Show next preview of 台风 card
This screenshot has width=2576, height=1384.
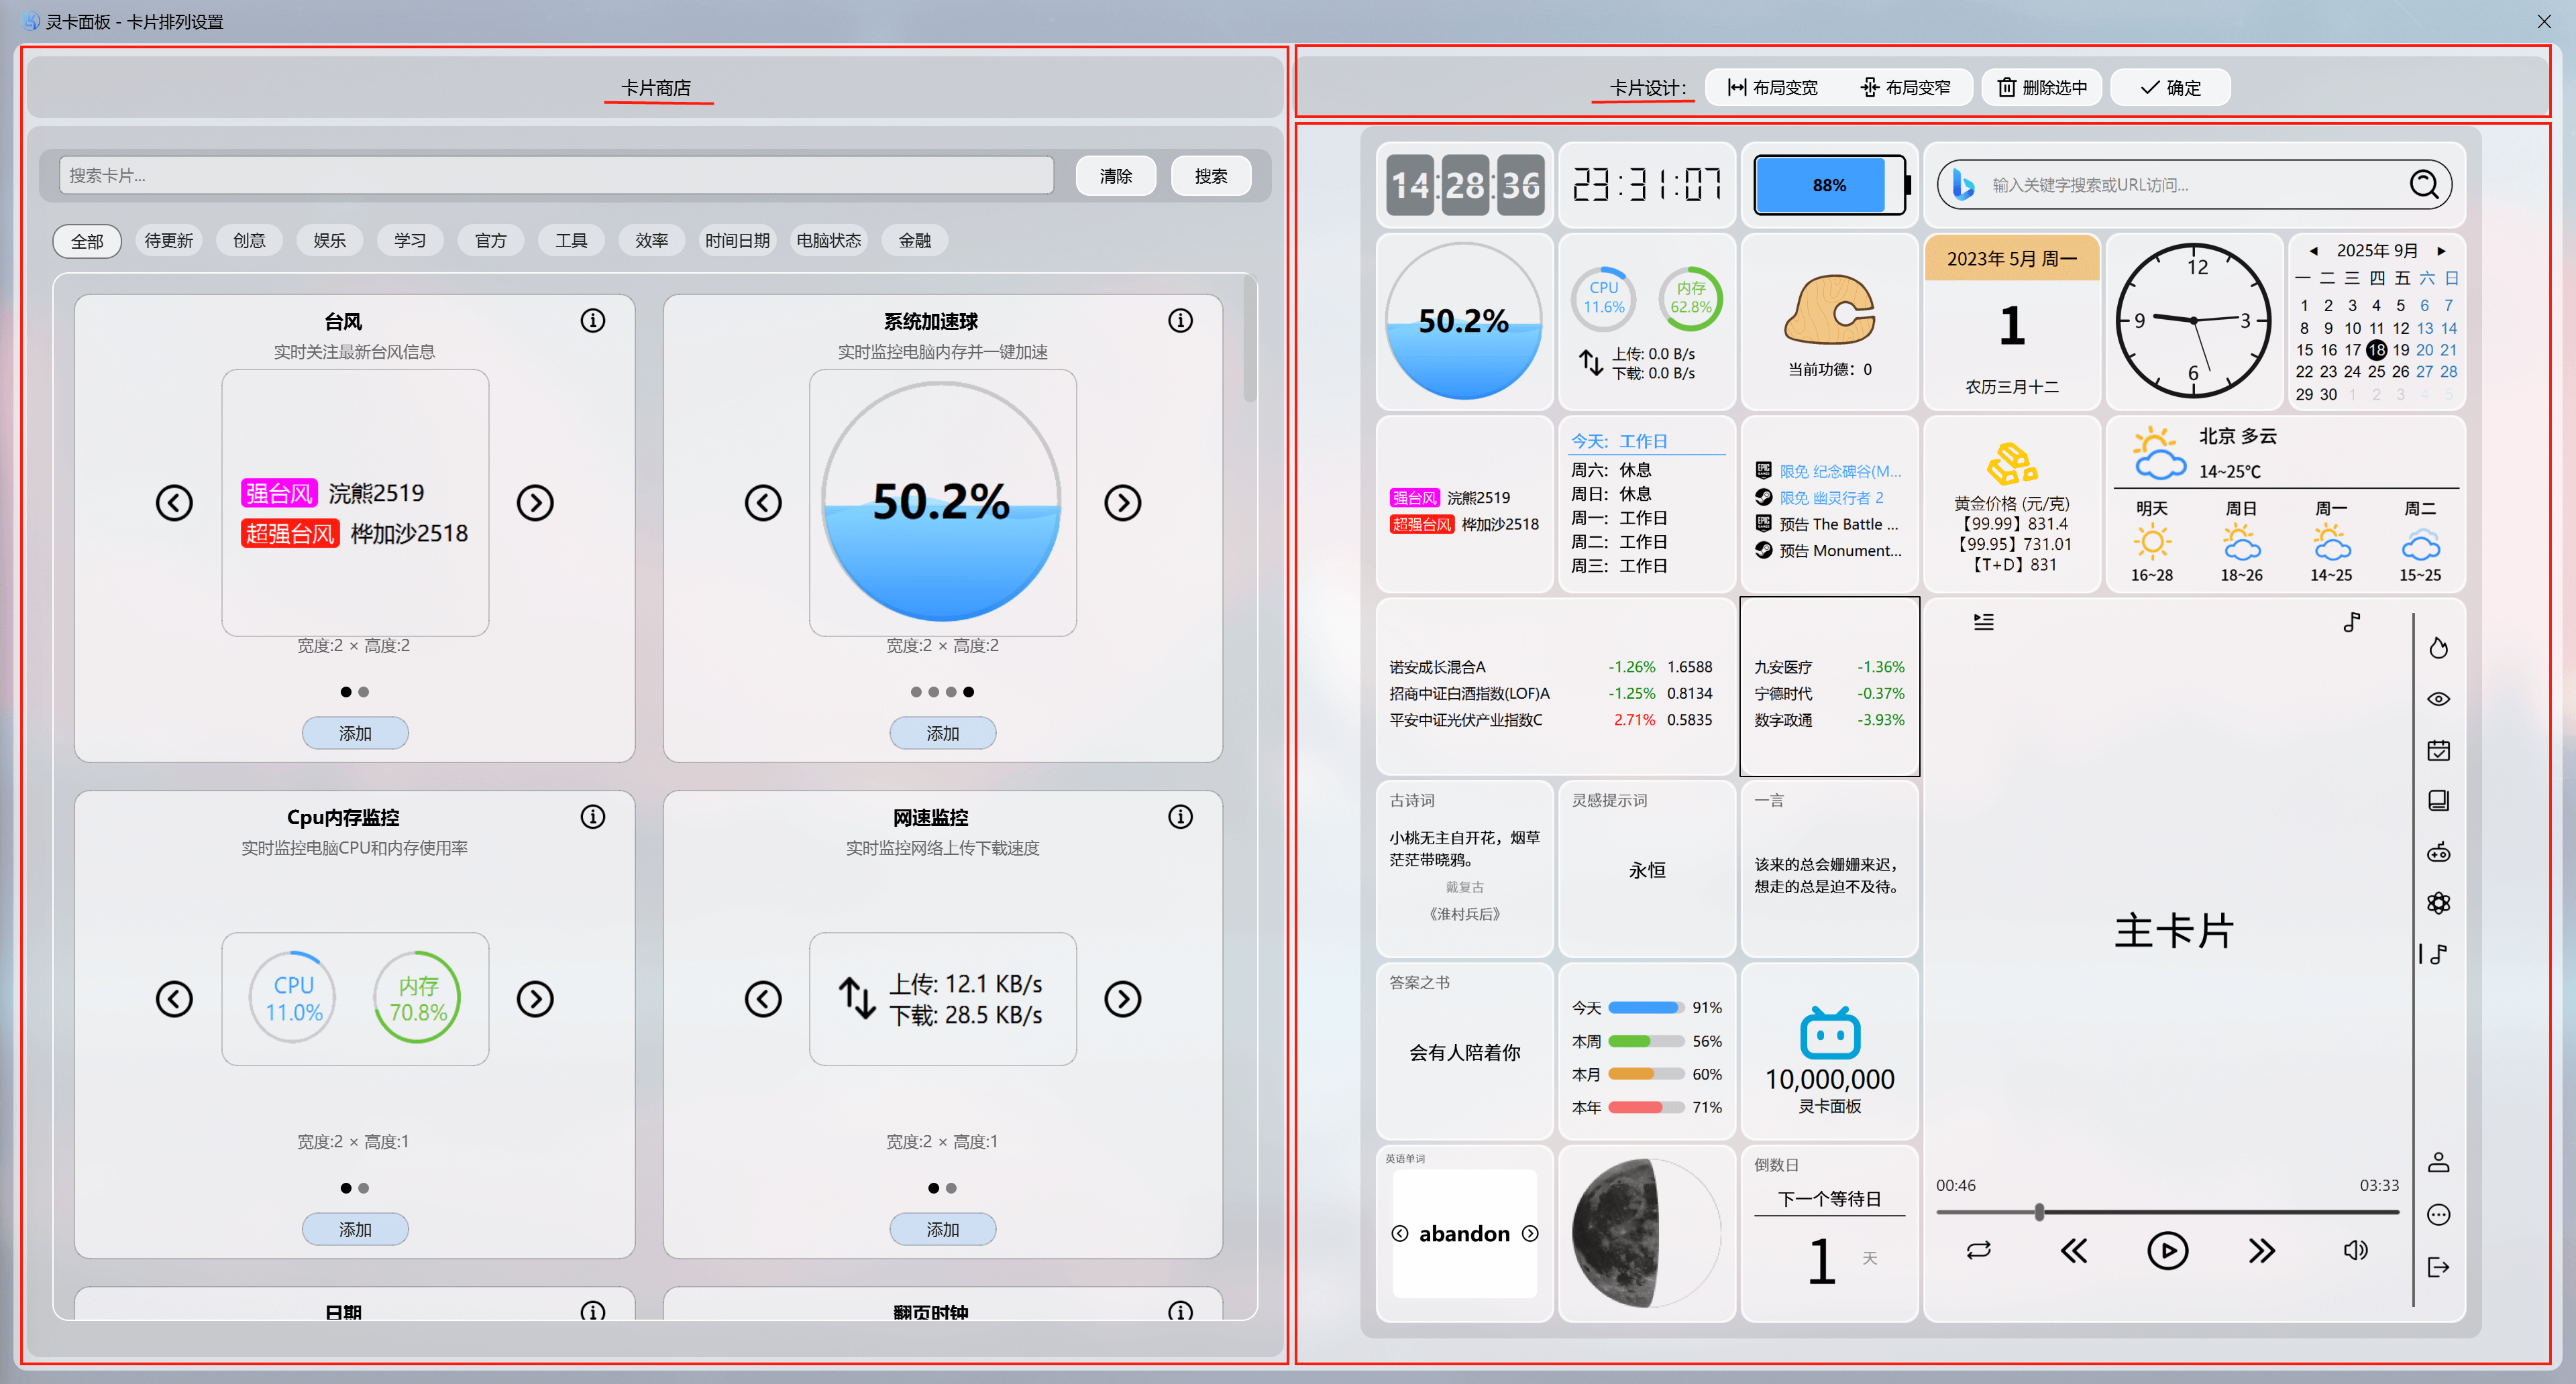tap(535, 503)
